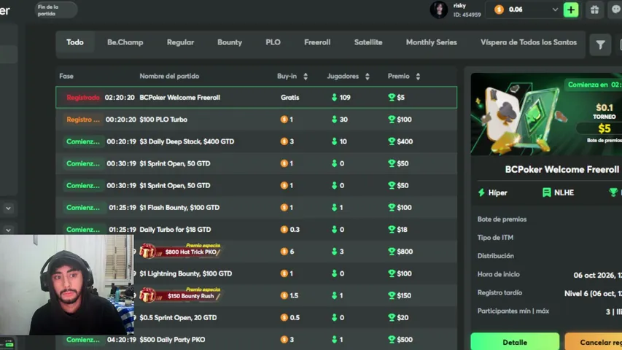Select the BCPoker Welcome Freeroll row
The image size is (622, 350).
256,97
